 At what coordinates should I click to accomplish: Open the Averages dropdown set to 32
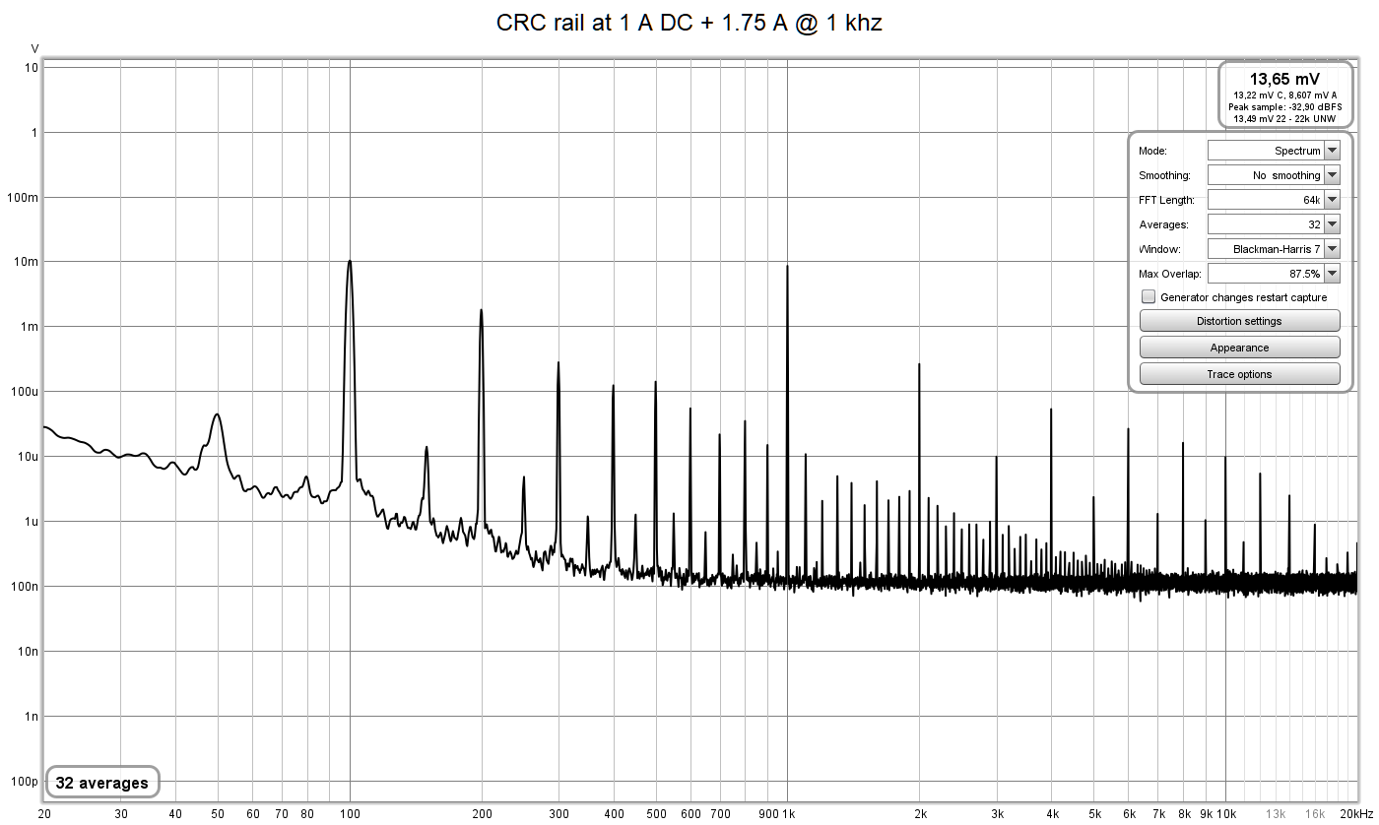pos(1274,224)
